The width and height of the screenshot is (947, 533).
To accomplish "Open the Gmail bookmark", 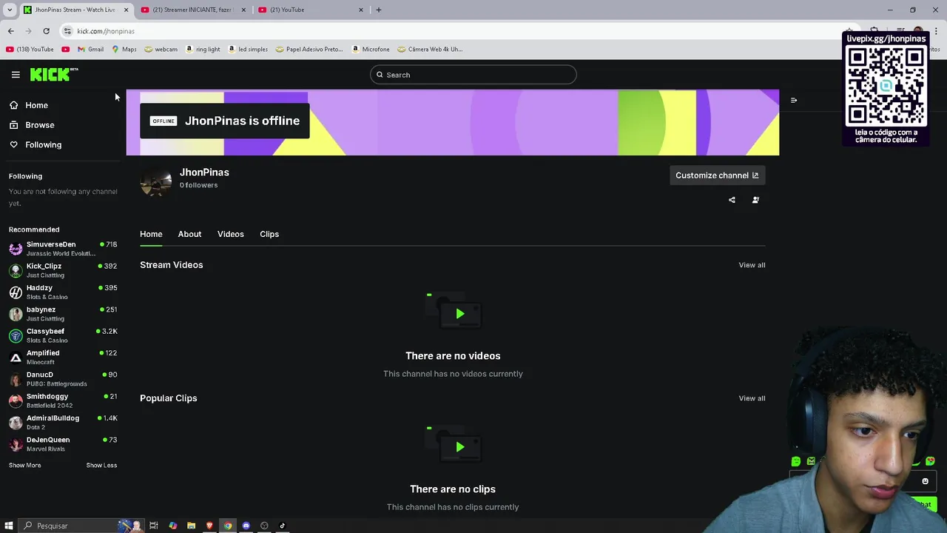I will pos(91,50).
